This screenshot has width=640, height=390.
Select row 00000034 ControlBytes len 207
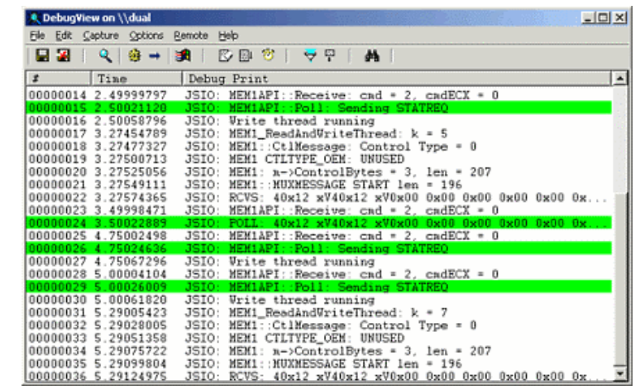pyautogui.click(x=319, y=351)
